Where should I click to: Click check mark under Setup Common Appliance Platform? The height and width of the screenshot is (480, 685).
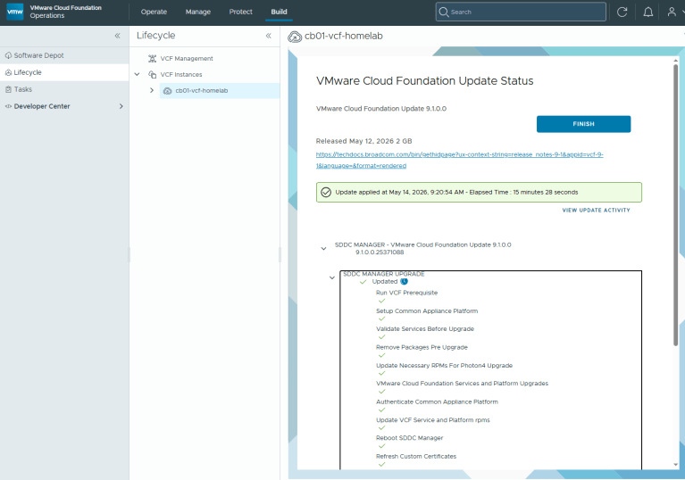381,319
